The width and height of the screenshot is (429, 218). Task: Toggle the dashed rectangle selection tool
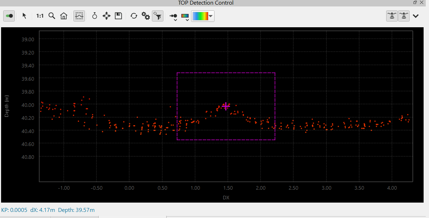pos(79,16)
